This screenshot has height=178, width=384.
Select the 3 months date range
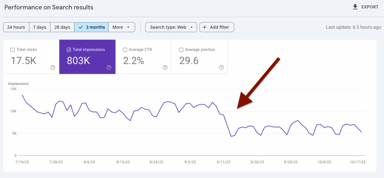(91, 27)
